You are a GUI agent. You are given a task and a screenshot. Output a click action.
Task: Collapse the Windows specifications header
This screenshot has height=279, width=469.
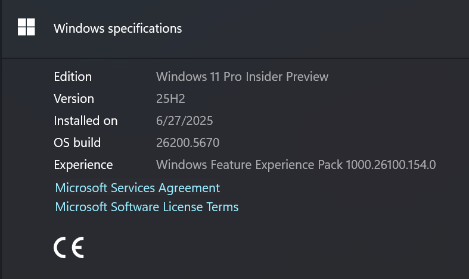235,29
